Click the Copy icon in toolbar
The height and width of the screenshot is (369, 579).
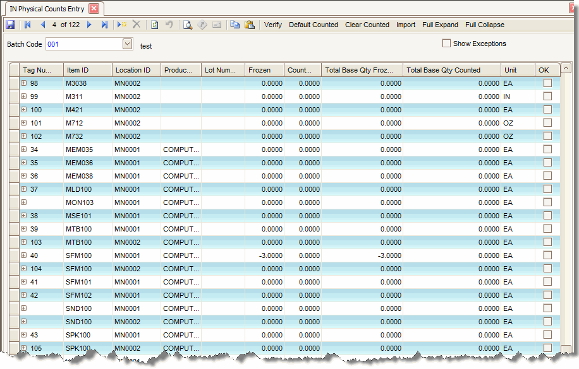pos(235,25)
